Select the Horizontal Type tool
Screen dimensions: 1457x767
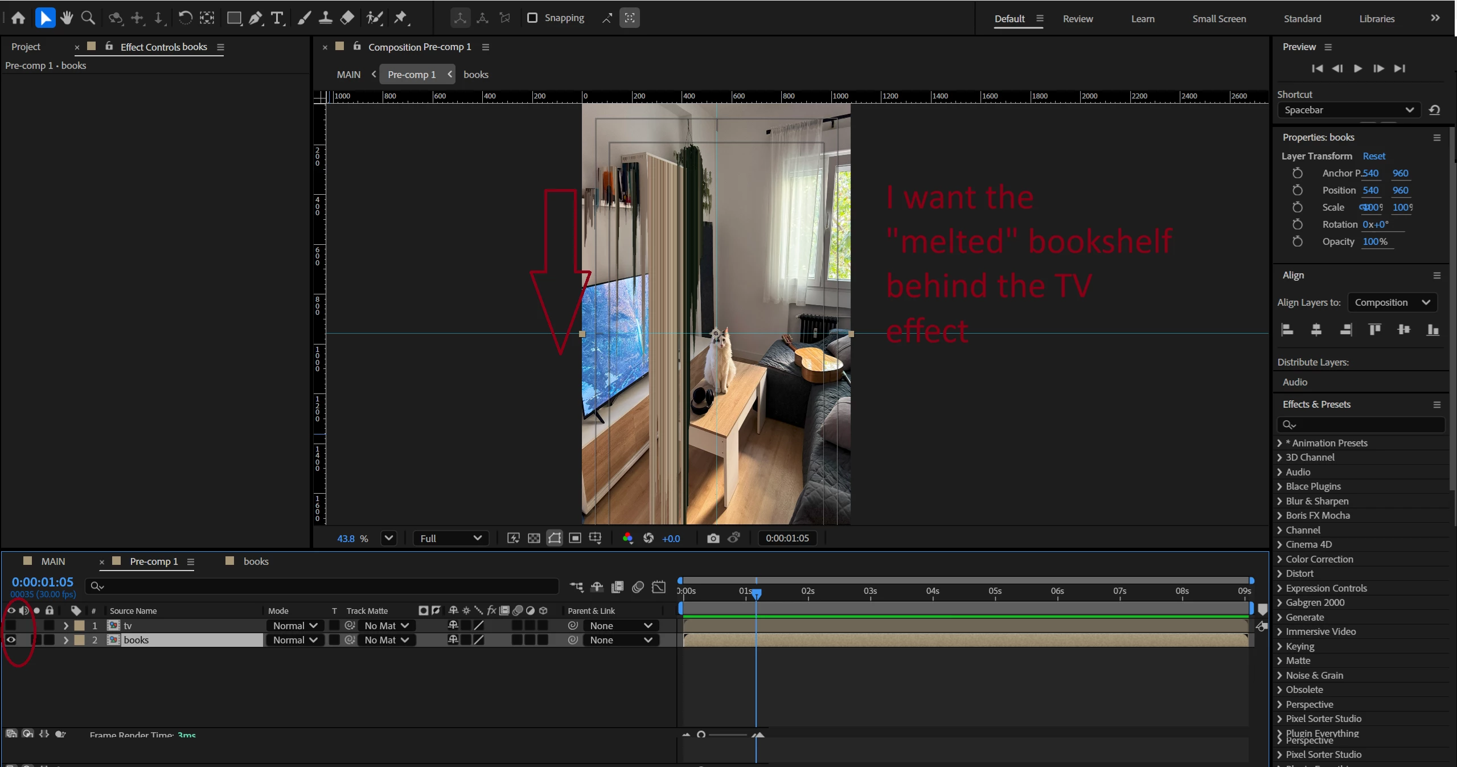click(x=277, y=18)
